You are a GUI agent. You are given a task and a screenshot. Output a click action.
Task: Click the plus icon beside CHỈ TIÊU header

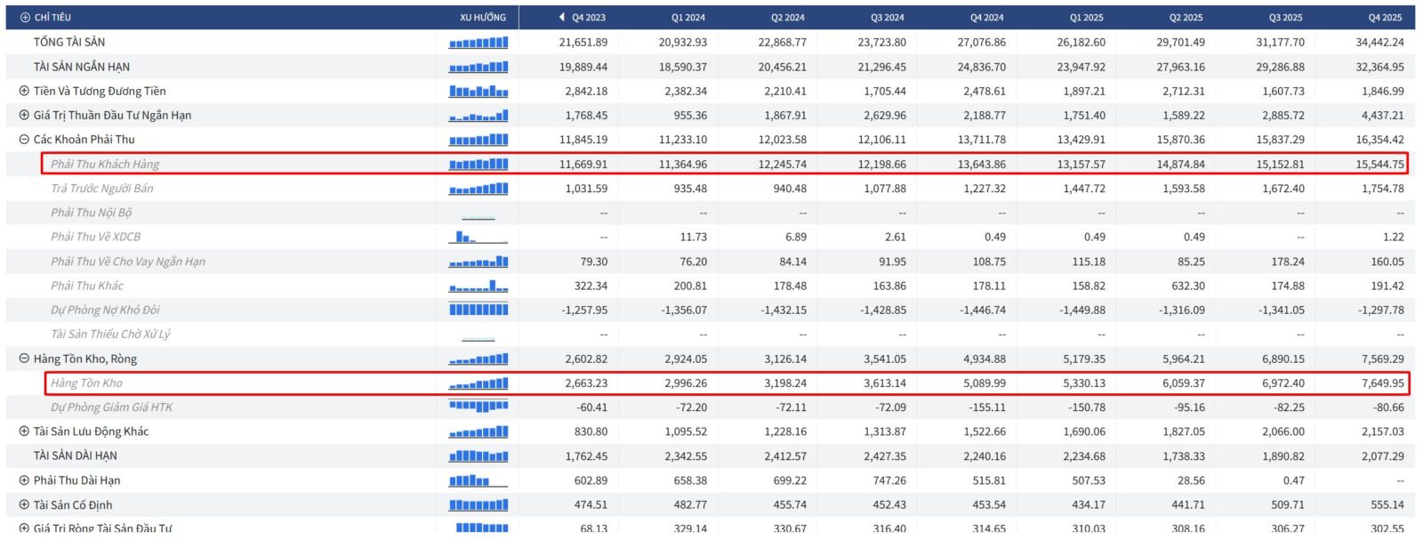(x=25, y=18)
